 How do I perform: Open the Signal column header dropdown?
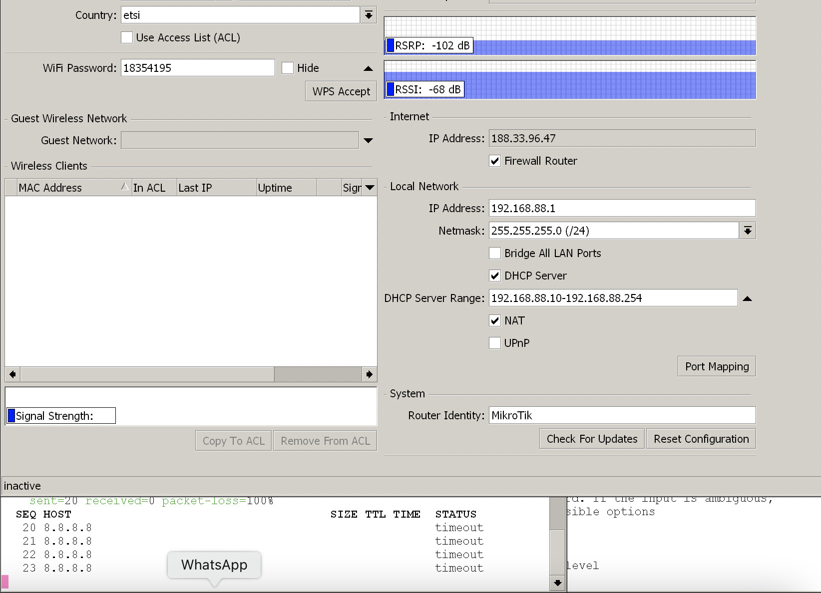(x=370, y=187)
